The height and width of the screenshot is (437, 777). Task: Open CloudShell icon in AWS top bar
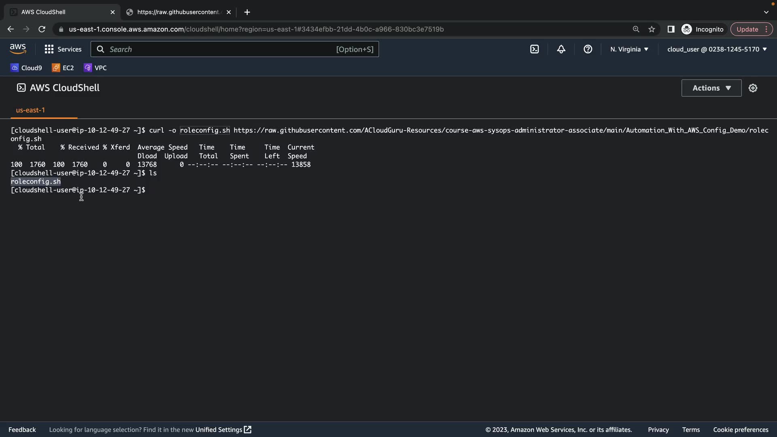(x=534, y=49)
